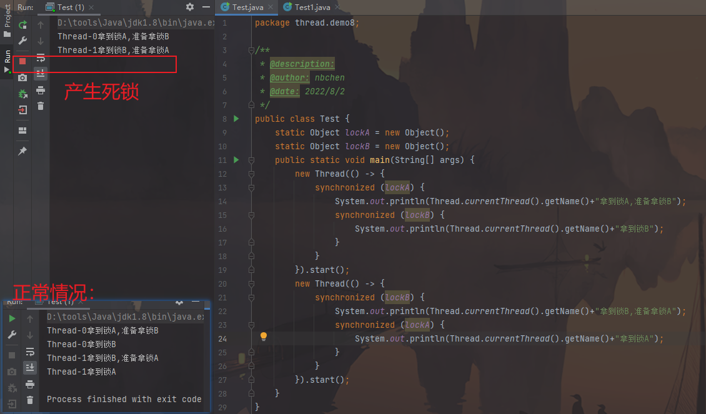
Task: Click the Exit icon in top Run toolbar
Action: click(x=22, y=110)
